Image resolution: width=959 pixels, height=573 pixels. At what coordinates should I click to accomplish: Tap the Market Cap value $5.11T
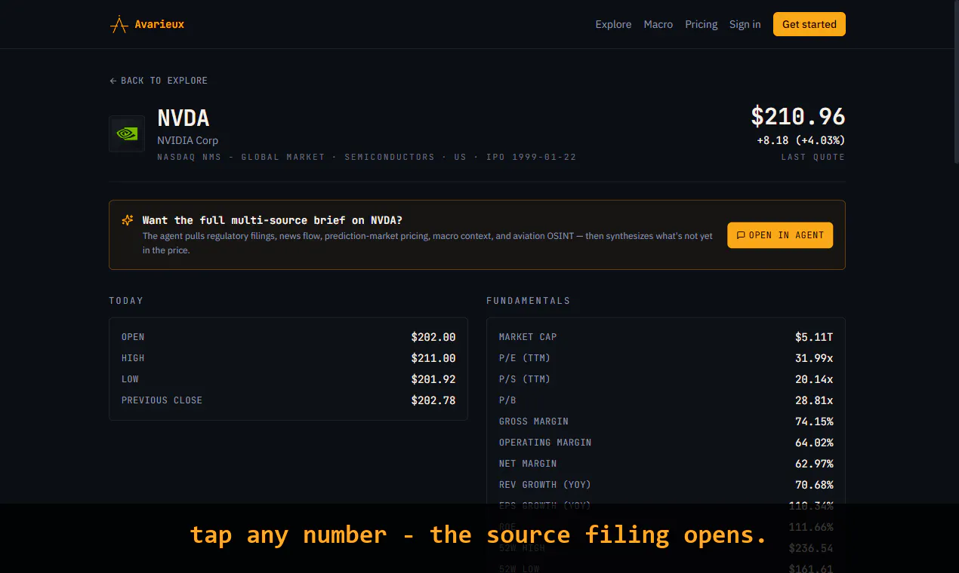[814, 337]
